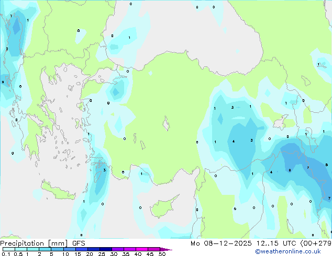Screen dimensions: 332x256
Task: Select the 5–10 mm legend swatch
Action: point(57,249)
